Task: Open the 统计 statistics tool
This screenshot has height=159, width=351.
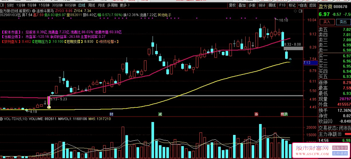Action: (x=262, y=5)
